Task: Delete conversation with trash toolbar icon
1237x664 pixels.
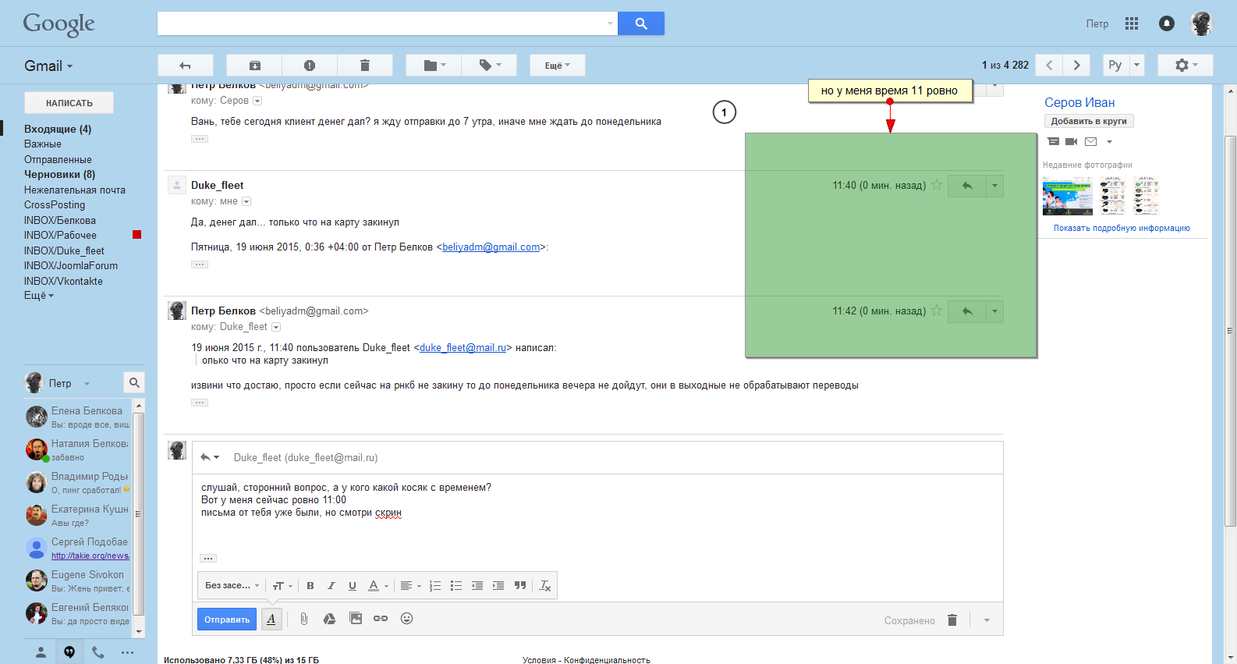Action: click(365, 66)
